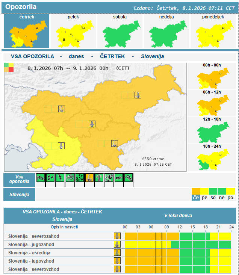The width and height of the screenshot is (239, 275).
Task: Click thermometer icon on northwest map region
Action: [62, 109]
